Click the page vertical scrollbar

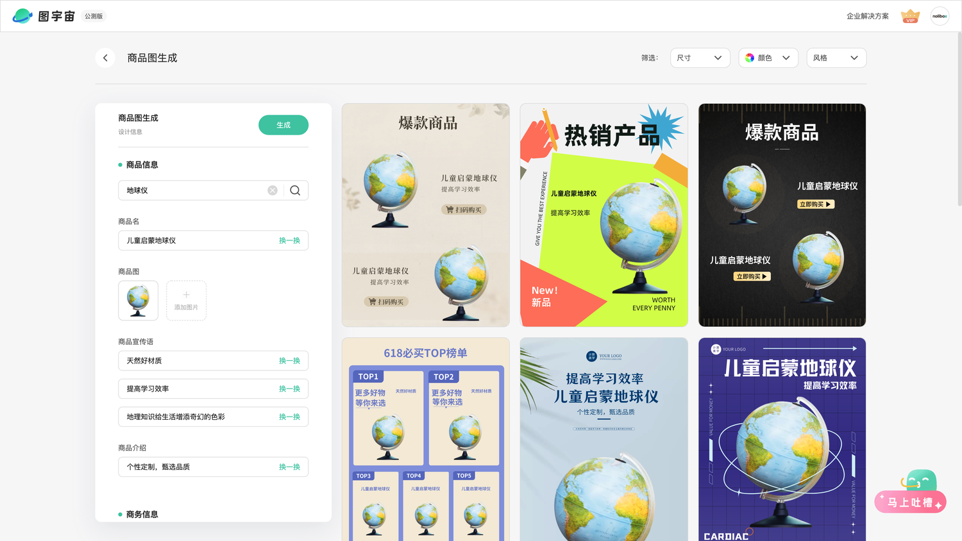point(959,119)
